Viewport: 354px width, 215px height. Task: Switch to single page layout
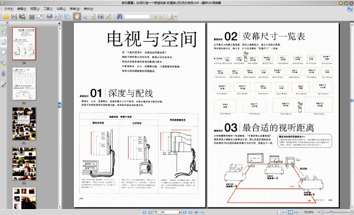(x=279, y=212)
